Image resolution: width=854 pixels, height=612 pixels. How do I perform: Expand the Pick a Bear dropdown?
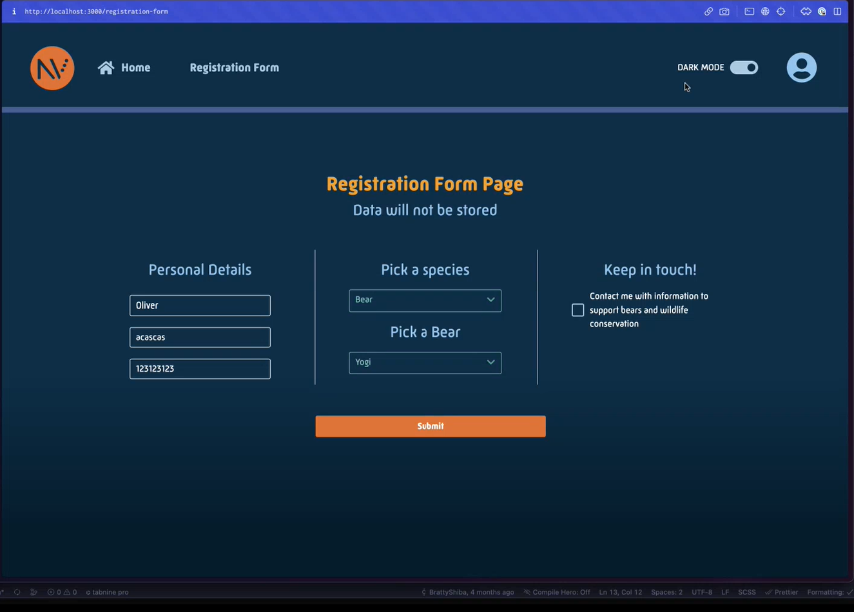[x=425, y=363]
